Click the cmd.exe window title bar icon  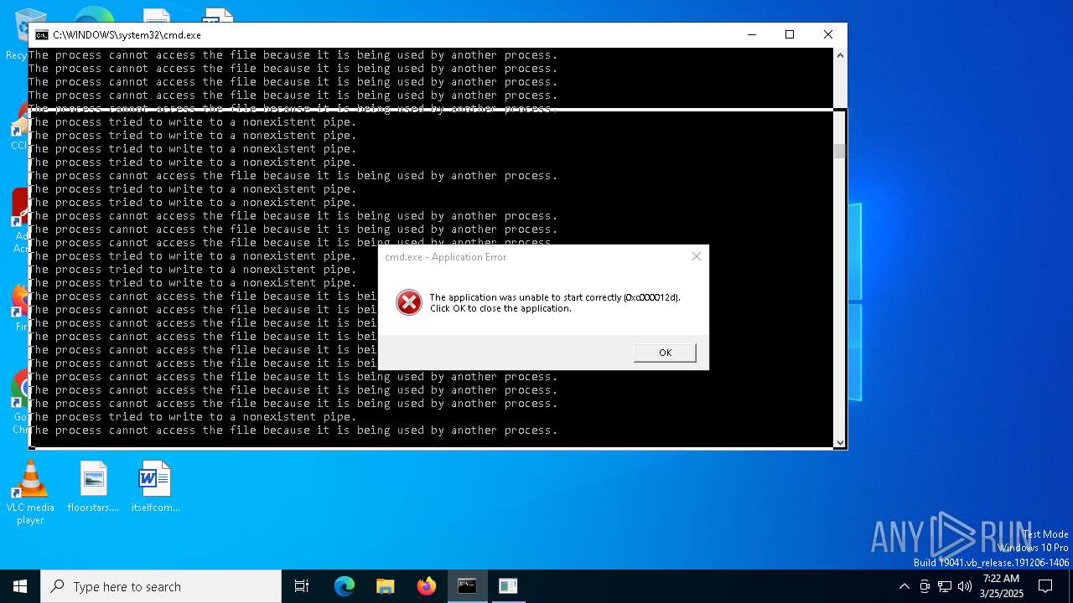(41, 35)
